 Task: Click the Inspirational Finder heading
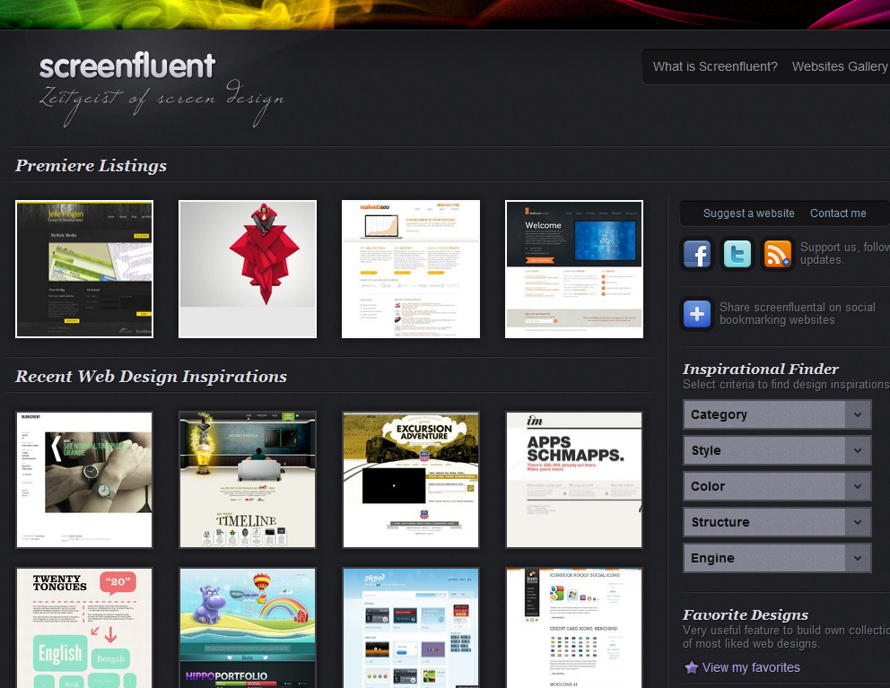click(x=761, y=369)
